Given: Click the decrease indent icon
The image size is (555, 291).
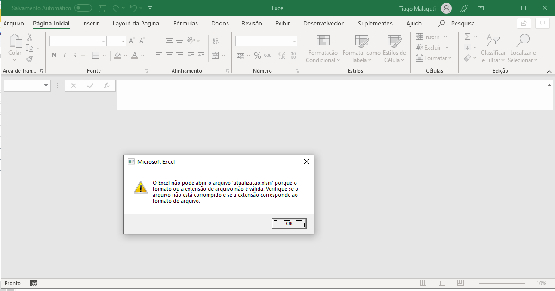Looking at the screenshot, I should coord(190,56).
